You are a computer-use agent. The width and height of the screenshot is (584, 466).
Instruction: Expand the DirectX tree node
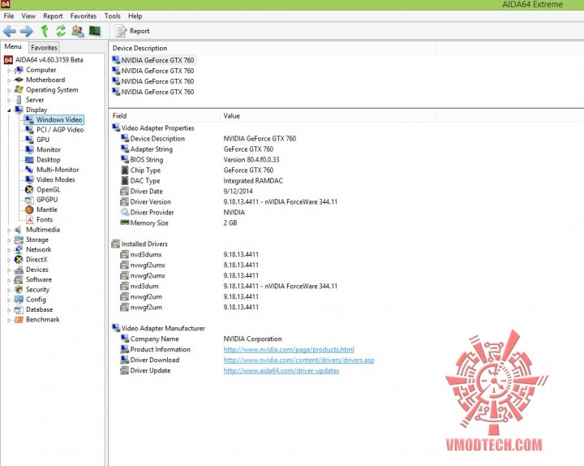pyautogui.click(x=9, y=260)
